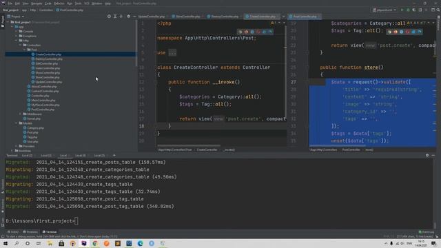The height and width of the screenshot is (248, 441).
Task: Open the File menu
Action: pos(10,3)
